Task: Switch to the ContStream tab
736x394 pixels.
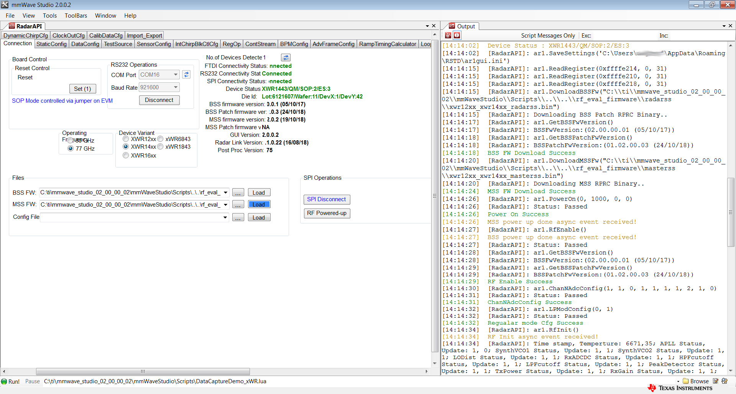Action: coord(260,44)
